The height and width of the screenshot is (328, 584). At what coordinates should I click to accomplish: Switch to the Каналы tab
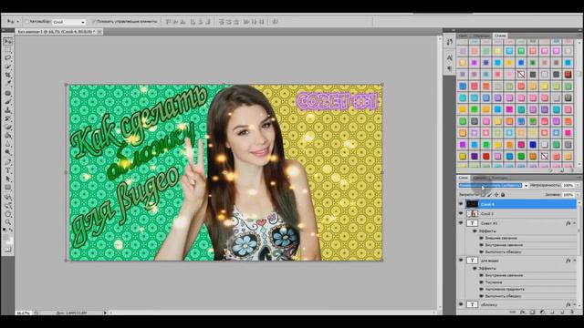click(x=480, y=178)
